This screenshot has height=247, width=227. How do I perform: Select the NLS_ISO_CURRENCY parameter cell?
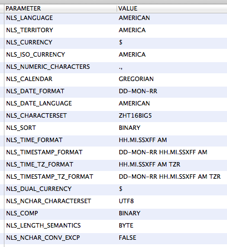(x=60, y=54)
